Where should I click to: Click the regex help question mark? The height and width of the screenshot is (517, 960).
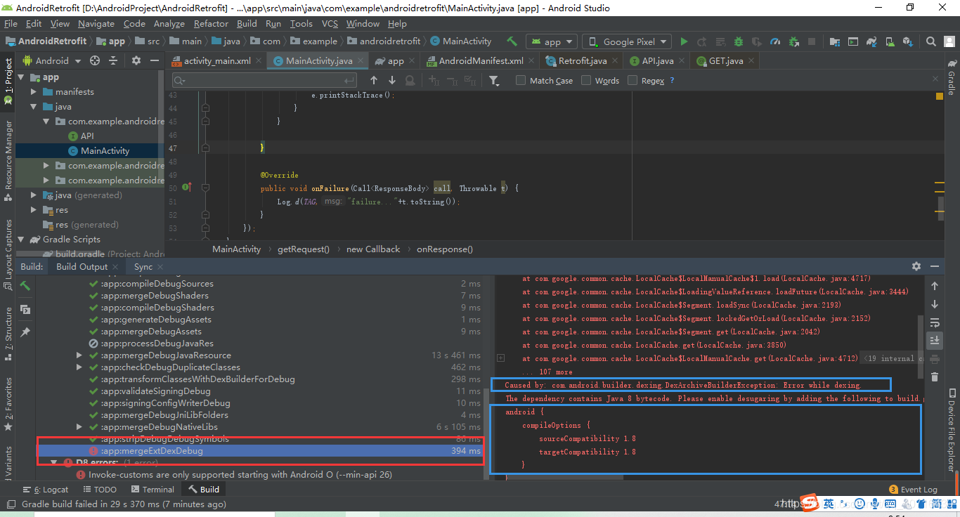click(x=672, y=81)
